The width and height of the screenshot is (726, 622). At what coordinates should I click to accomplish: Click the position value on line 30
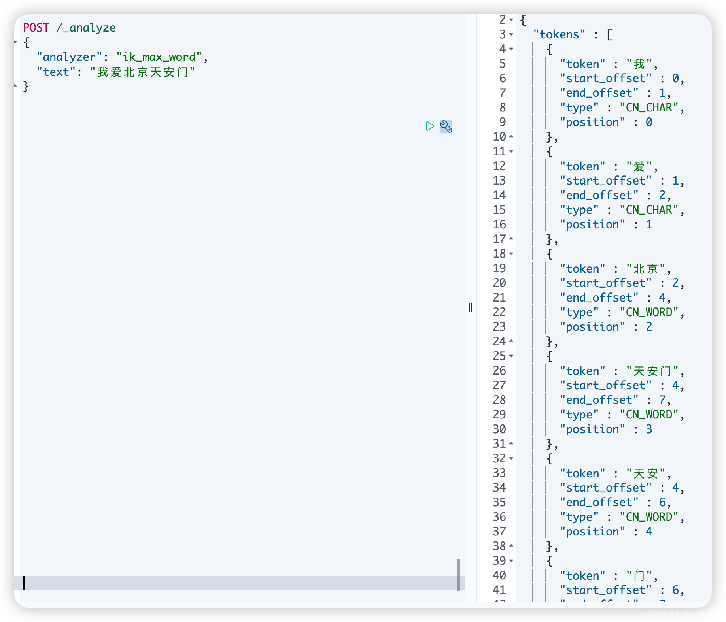click(649, 429)
